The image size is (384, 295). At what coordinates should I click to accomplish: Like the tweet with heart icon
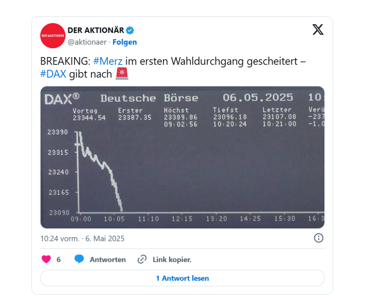[x=46, y=259]
